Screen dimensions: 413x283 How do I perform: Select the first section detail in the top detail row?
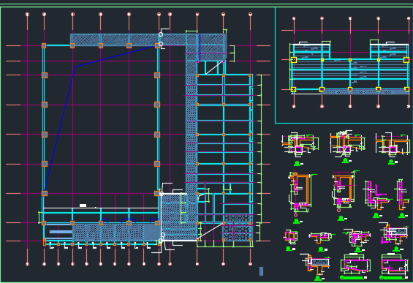[x=300, y=144]
